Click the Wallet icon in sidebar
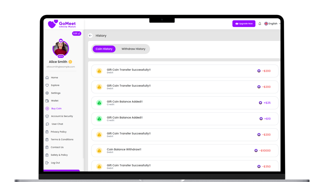The width and height of the screenshot is (324, 182). click(47, 101)
